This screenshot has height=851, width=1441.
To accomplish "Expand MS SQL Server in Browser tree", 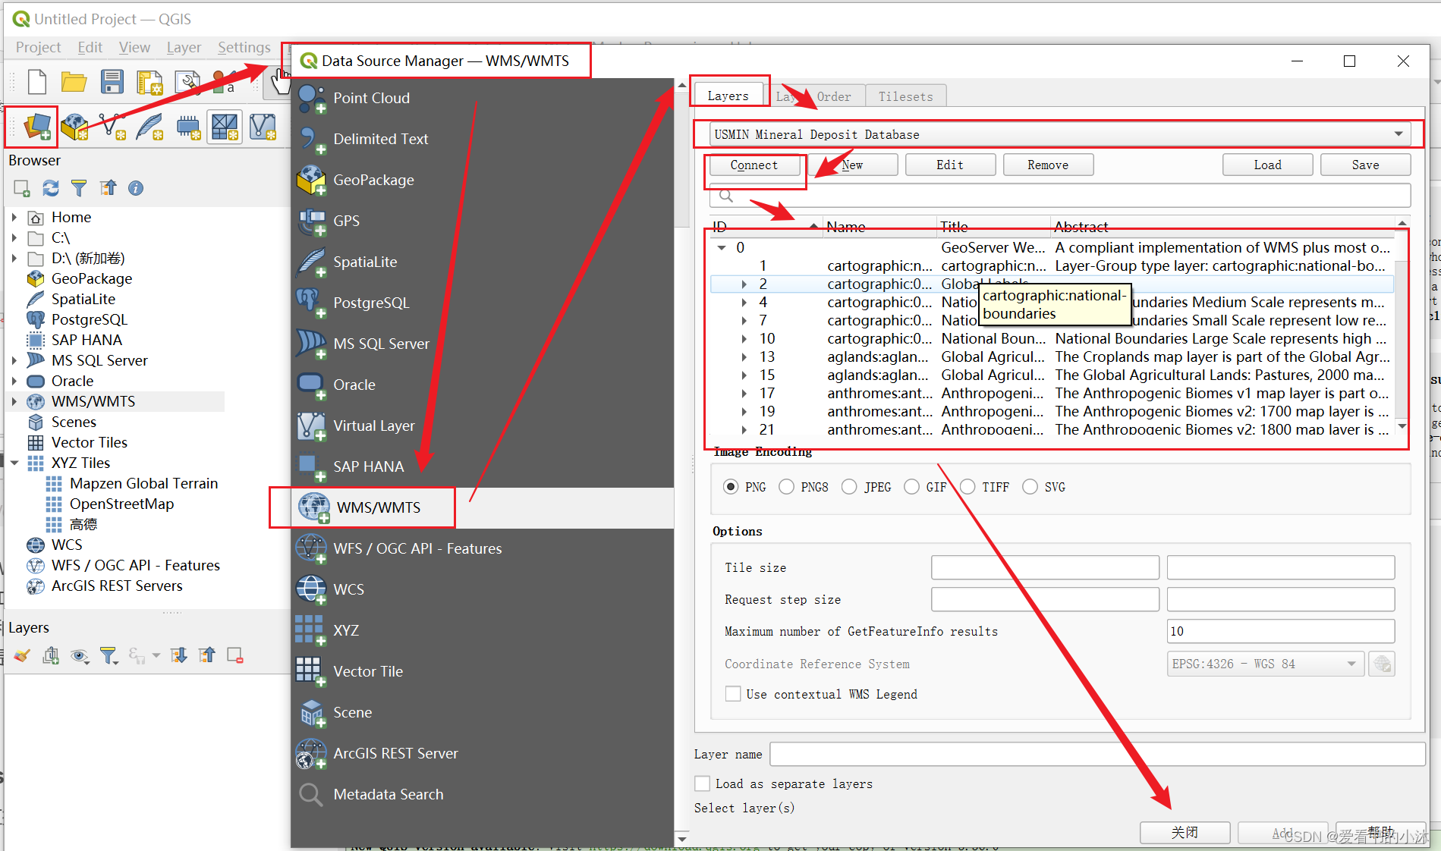I will click(14, 360).
